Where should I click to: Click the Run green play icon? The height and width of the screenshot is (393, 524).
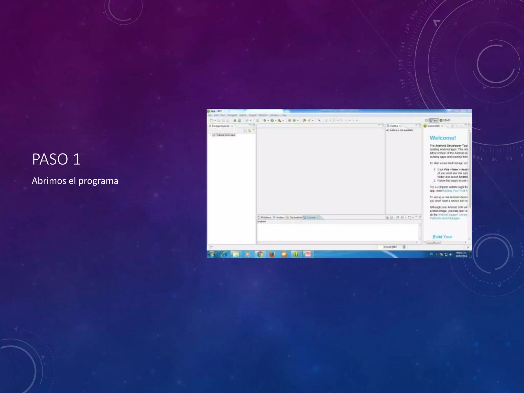(x=272, y=120)
